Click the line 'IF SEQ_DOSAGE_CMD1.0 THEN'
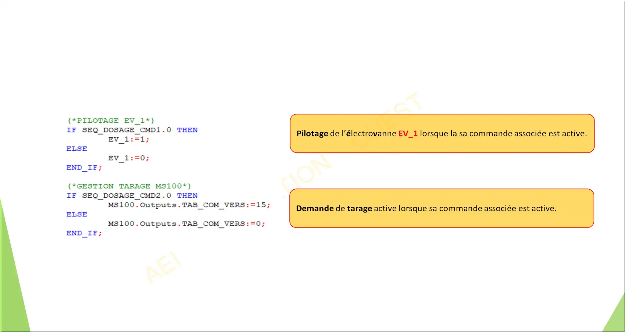Screen dimensions: 625x332 [x=132, y=130]
